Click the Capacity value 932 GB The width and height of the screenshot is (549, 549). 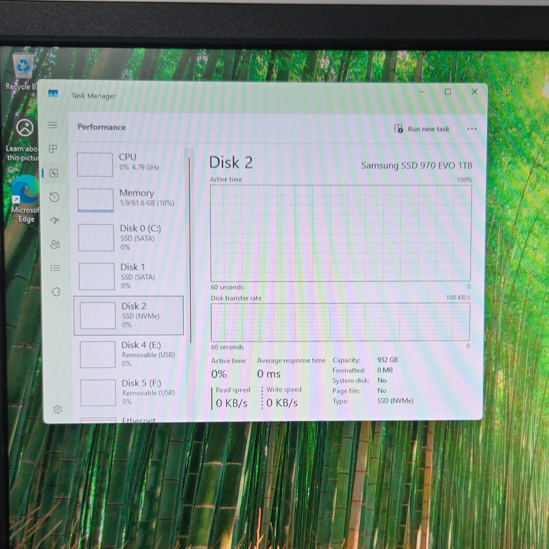388,360
